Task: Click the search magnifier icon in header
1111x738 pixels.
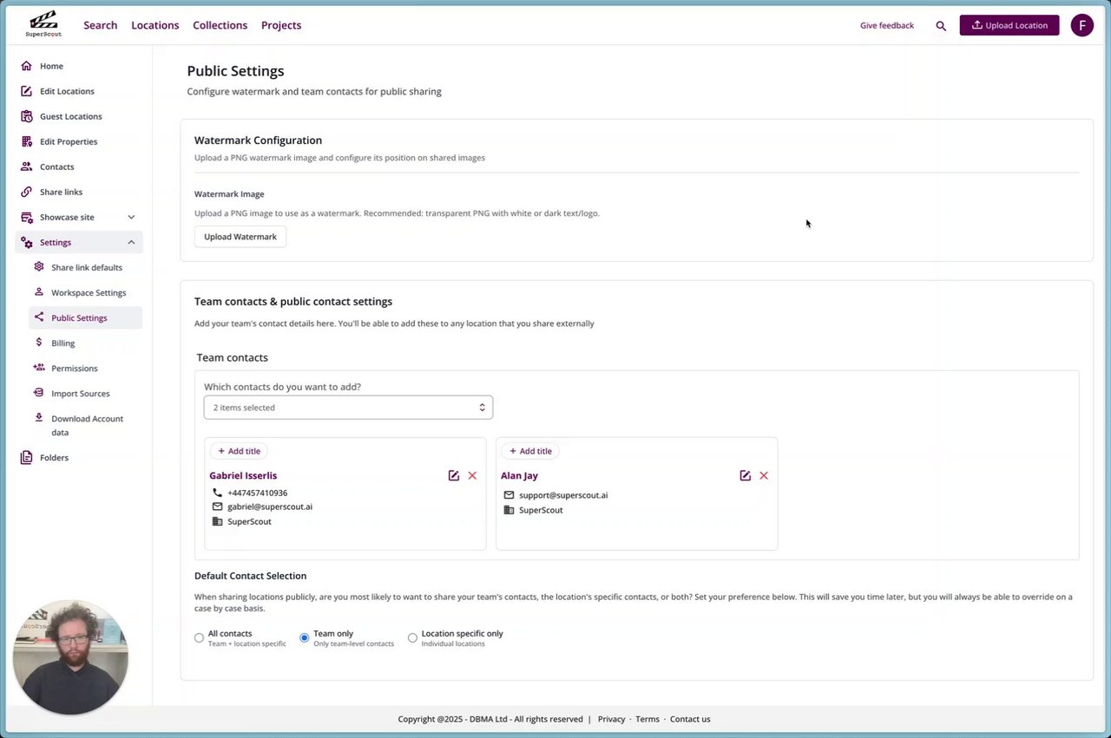Action: tap(941, 26)
